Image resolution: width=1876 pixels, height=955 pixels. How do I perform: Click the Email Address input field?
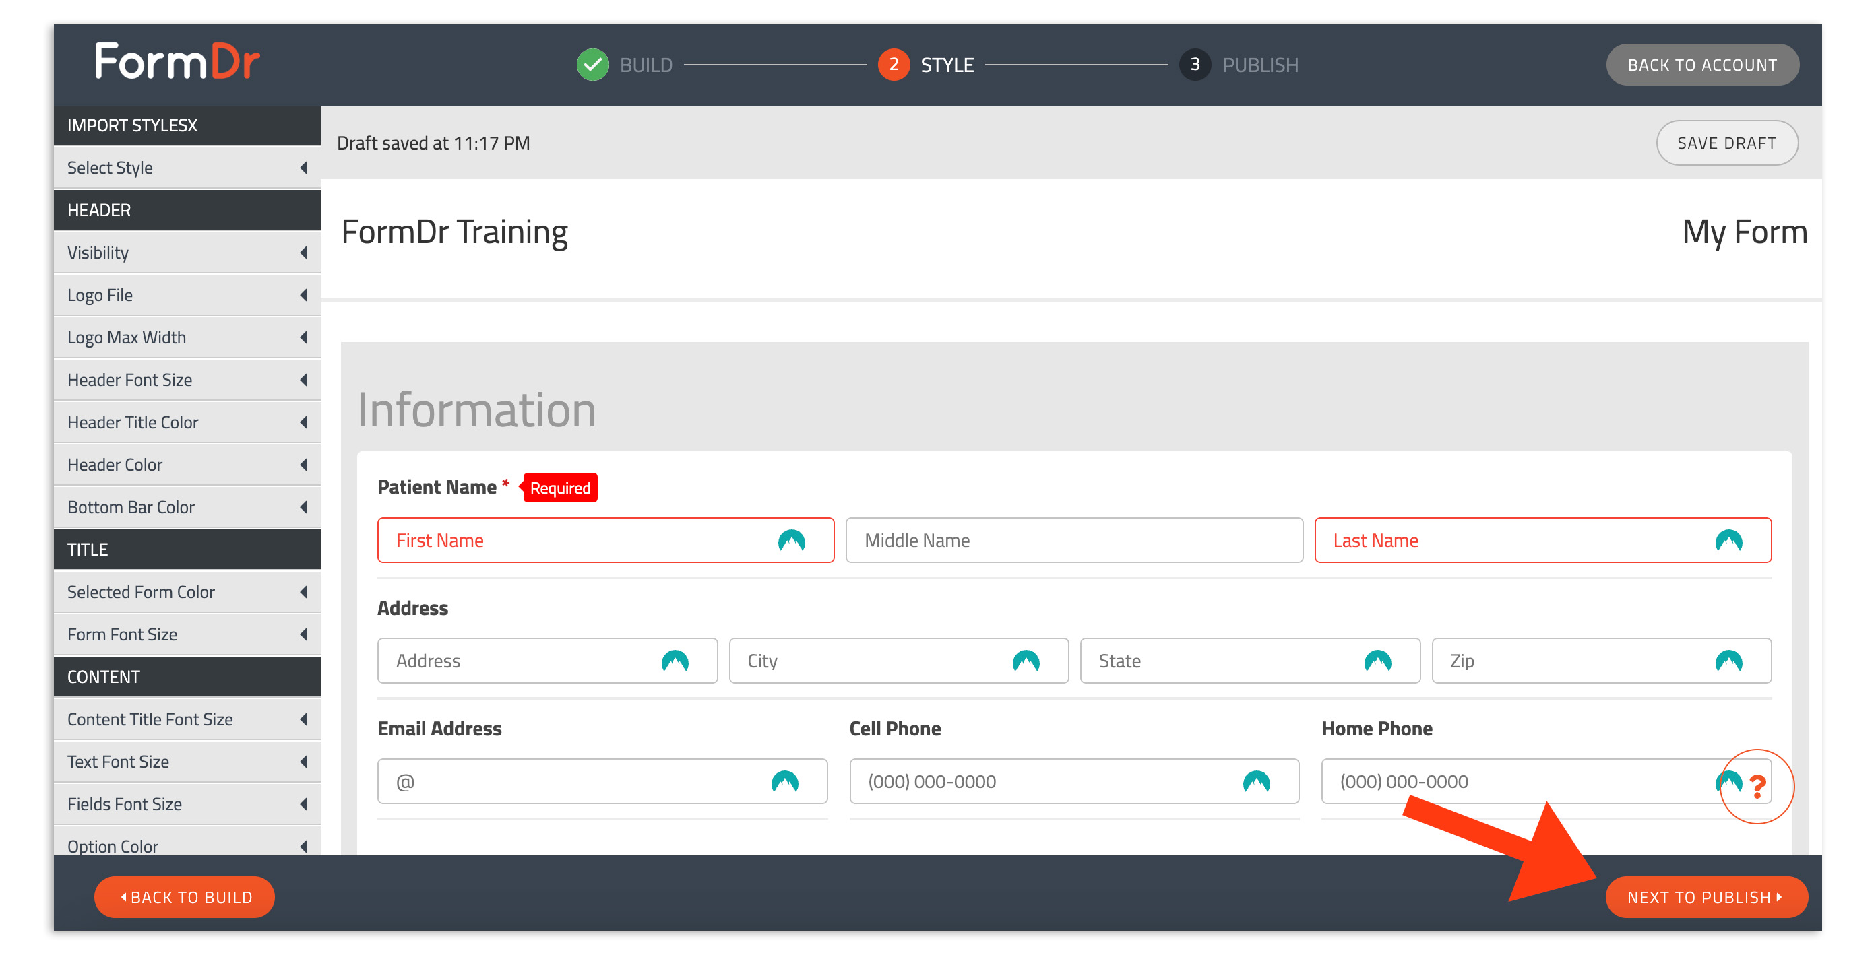(x=602, y=782)
